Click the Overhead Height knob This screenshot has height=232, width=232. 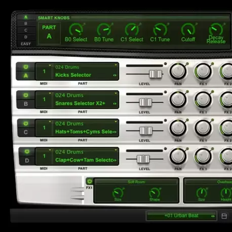pos(226,192)
